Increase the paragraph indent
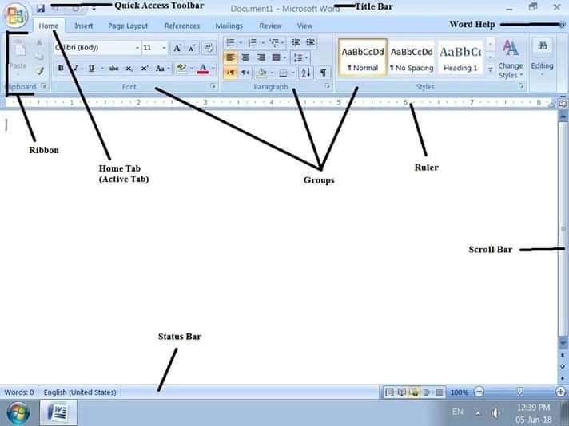 click(310, 43)
